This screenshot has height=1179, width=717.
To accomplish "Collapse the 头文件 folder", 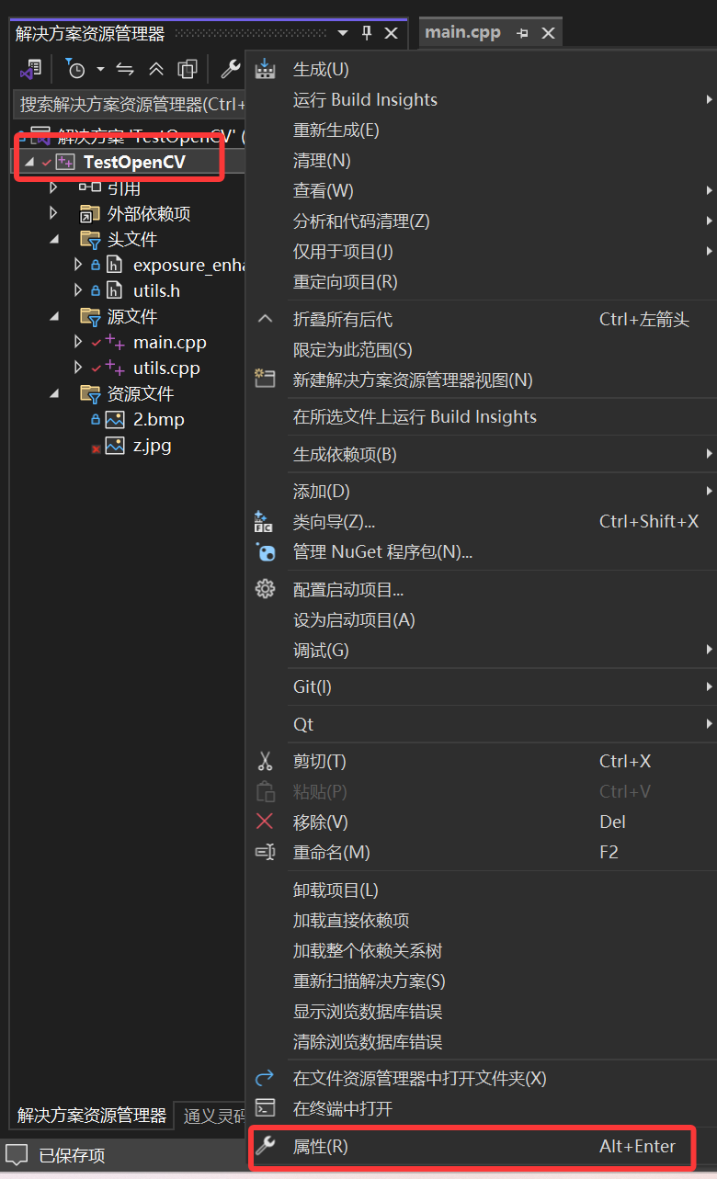I will click(53, 240).
